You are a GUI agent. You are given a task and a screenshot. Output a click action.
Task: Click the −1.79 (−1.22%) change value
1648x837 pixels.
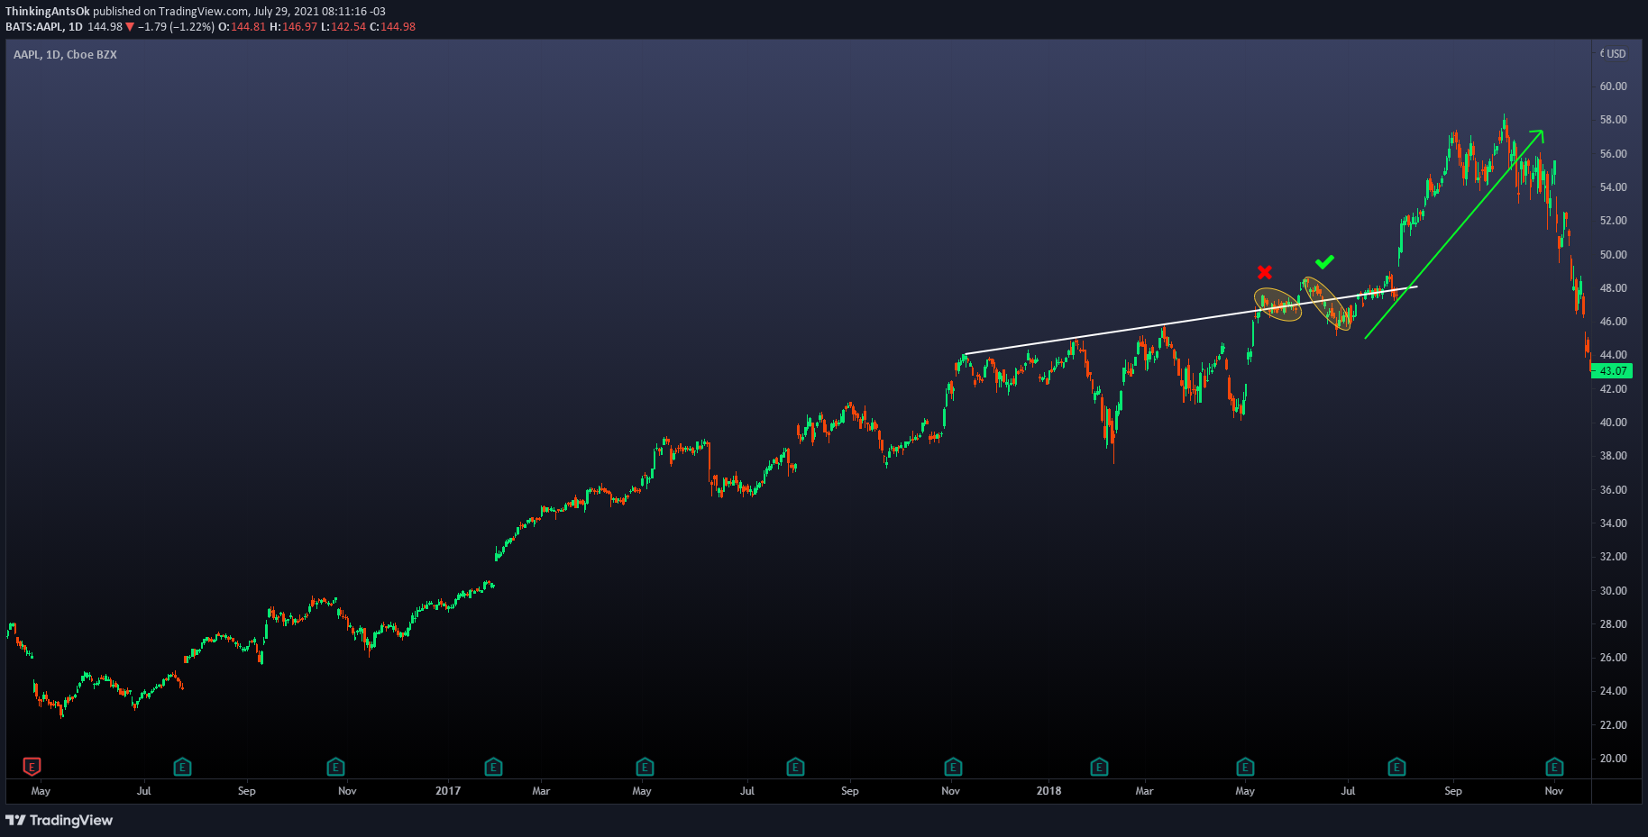pyautogui.click(x=177, y=27)
